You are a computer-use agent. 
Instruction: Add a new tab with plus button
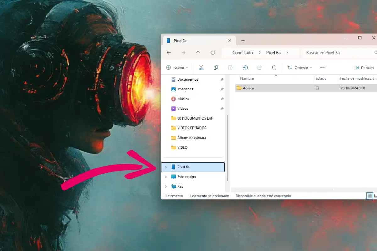coord(243,40)
